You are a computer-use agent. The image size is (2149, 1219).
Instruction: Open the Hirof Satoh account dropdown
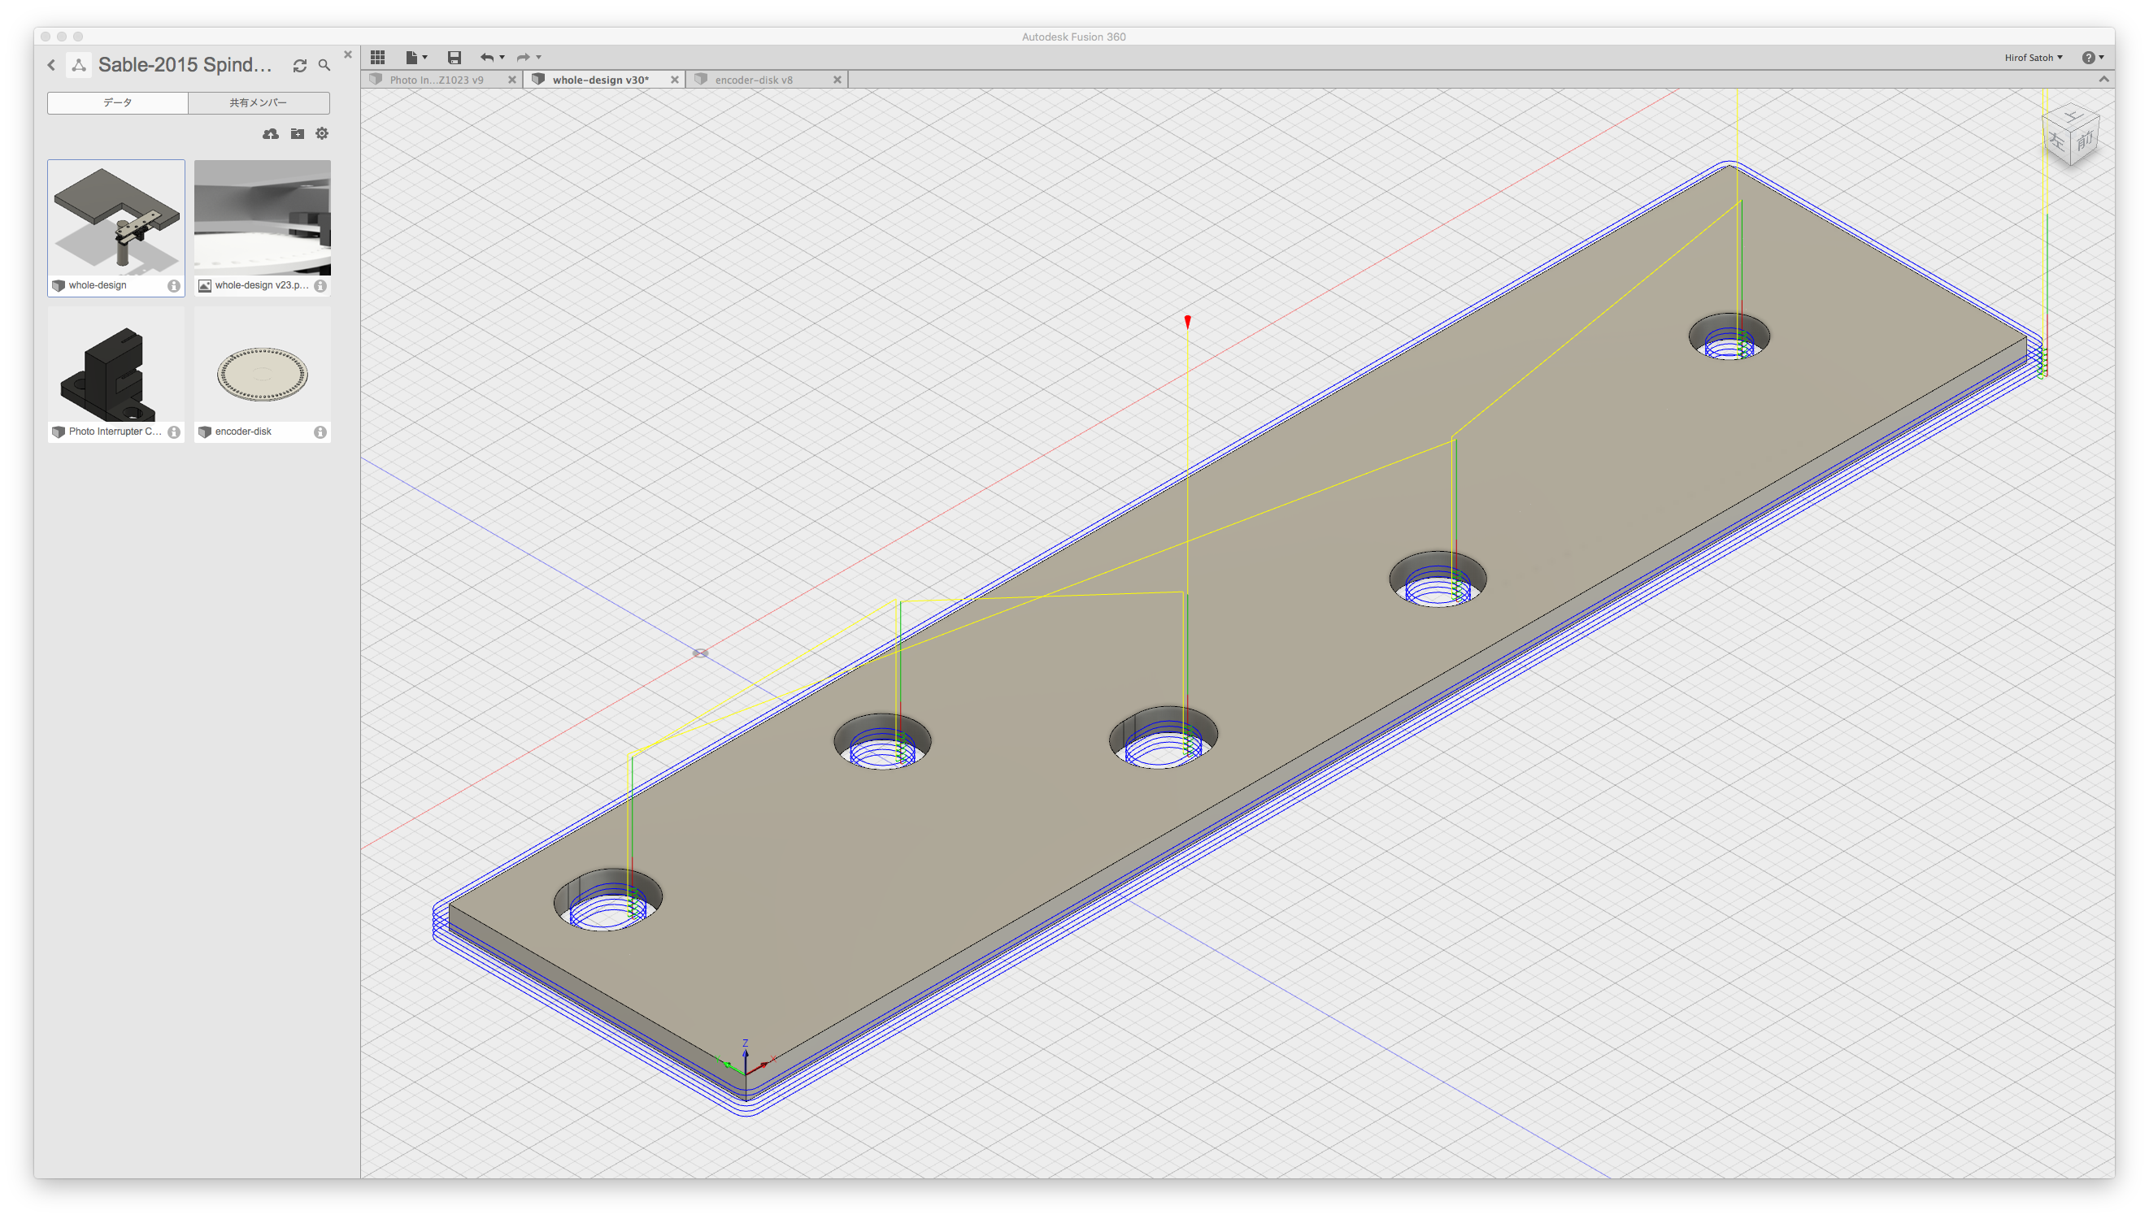click(2033, 58)
